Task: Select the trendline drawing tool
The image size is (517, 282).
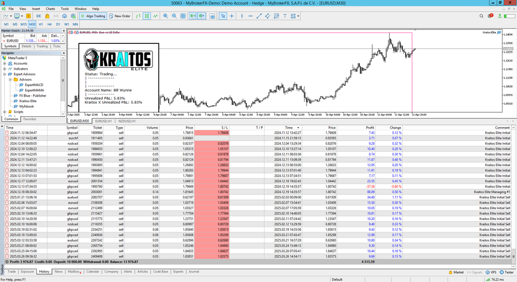Action: pos(259,16)
